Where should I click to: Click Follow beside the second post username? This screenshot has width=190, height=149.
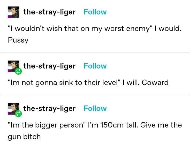[95, 66]
